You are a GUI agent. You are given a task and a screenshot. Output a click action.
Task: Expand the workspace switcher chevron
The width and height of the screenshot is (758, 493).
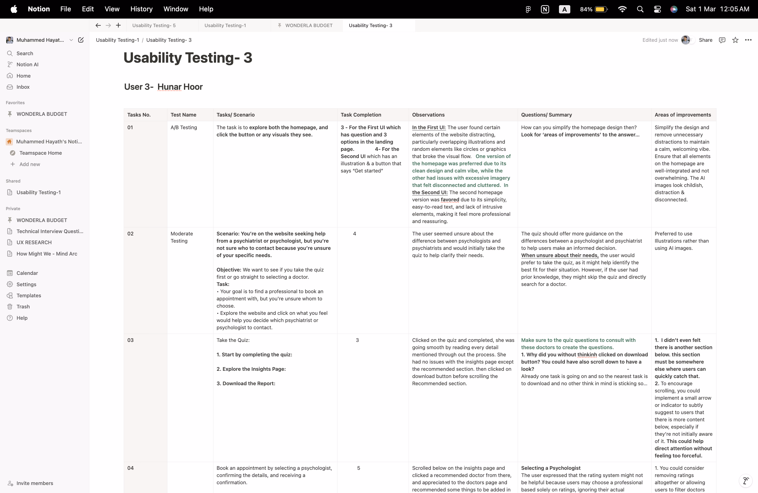(x=71, y=40)
